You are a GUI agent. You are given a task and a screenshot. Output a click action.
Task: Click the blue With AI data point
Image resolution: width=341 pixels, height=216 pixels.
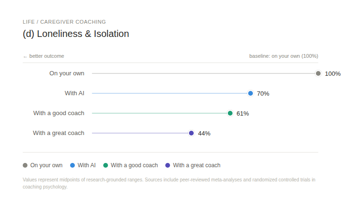[x=251, y=93]
